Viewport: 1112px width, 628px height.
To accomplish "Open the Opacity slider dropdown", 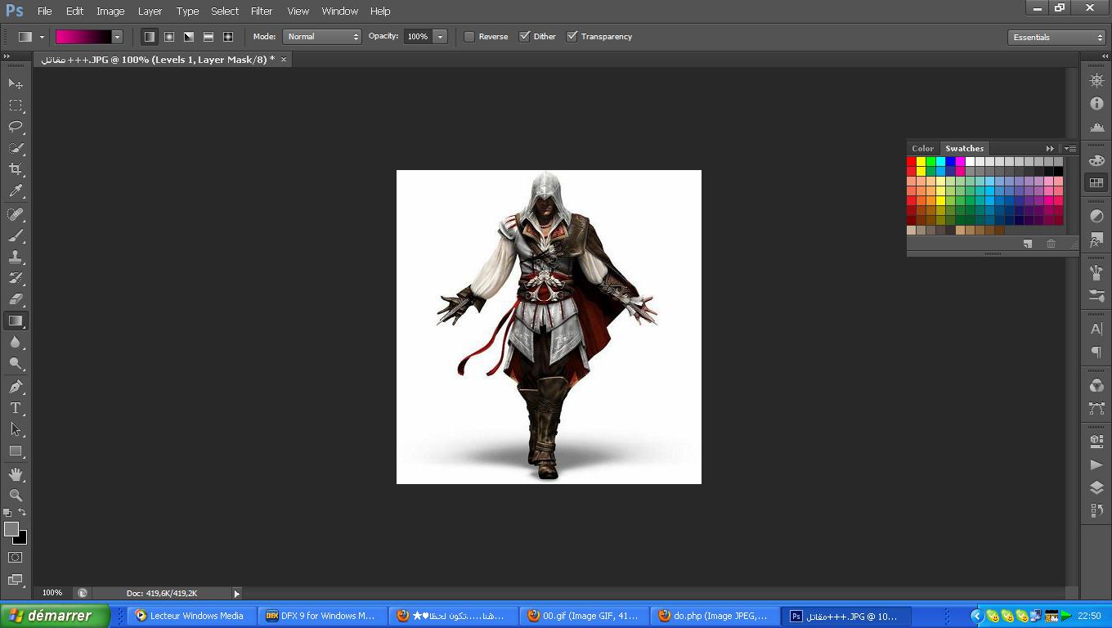I will coord(440,37).
